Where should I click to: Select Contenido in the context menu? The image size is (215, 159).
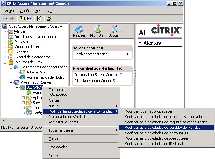tap(82, 90)
